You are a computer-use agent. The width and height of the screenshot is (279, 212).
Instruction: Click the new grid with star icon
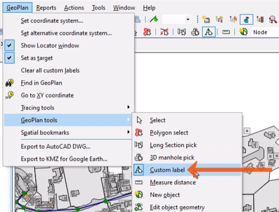(206, 19)
